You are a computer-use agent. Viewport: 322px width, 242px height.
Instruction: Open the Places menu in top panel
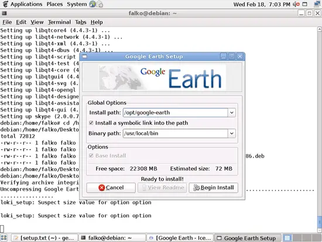[x=54, y=4]
